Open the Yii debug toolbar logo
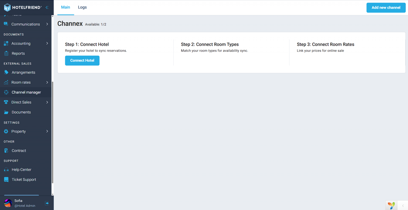This screenshot has height=210, width=408. click(391, 205)
